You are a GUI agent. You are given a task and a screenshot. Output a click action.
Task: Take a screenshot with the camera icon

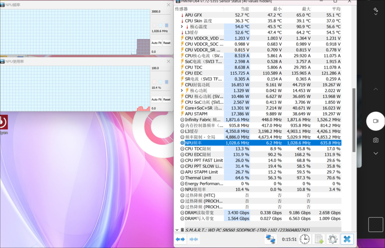click(x=375, y=140)
